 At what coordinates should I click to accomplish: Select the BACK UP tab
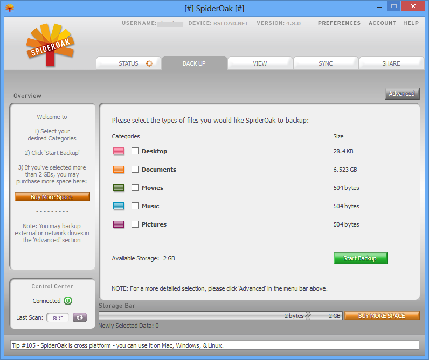194,63
